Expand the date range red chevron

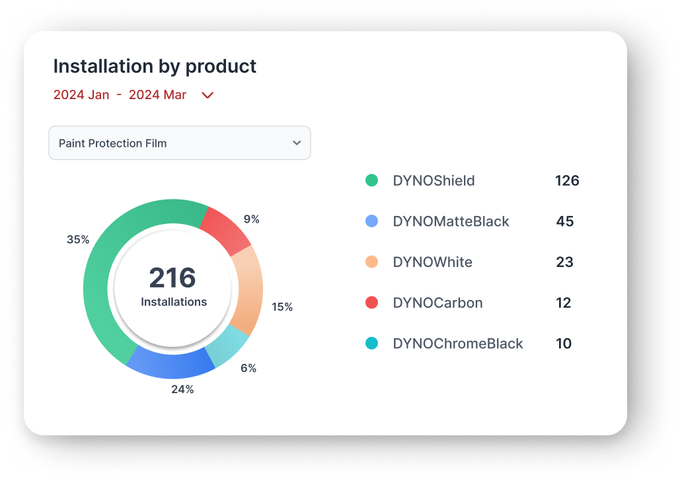pos(208,95)
